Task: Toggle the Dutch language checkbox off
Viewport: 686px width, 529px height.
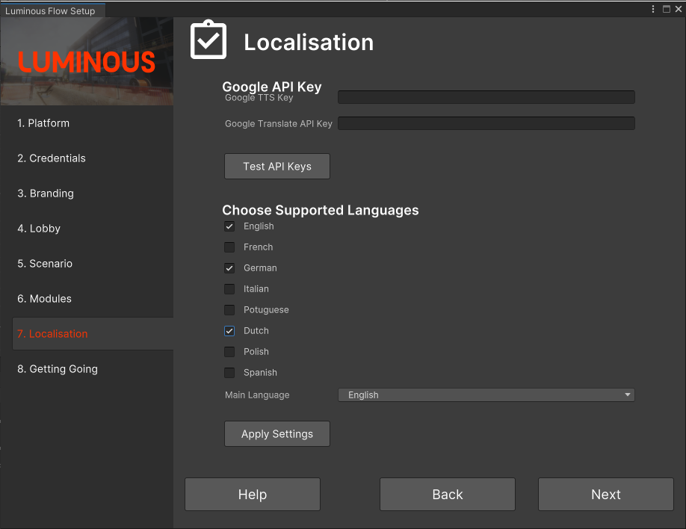Action: point(229,331)
